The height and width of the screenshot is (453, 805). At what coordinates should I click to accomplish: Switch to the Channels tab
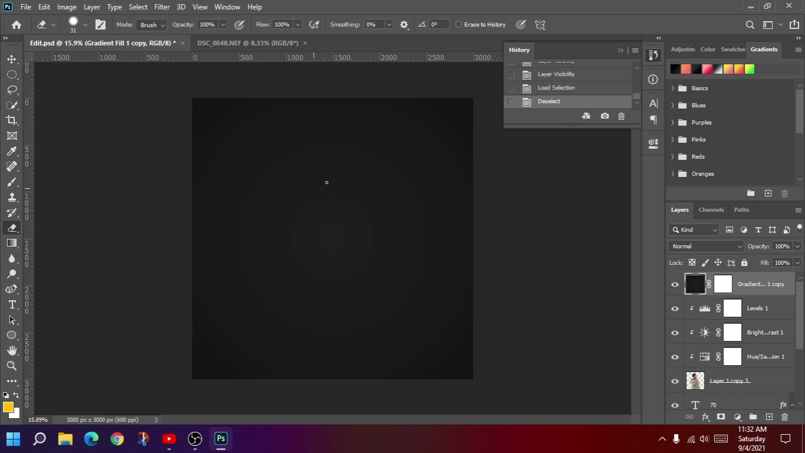pos(711,210)
